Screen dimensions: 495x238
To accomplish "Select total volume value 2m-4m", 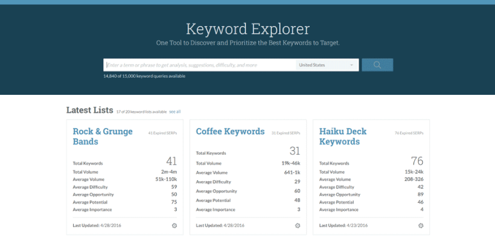I will [169, 172].
